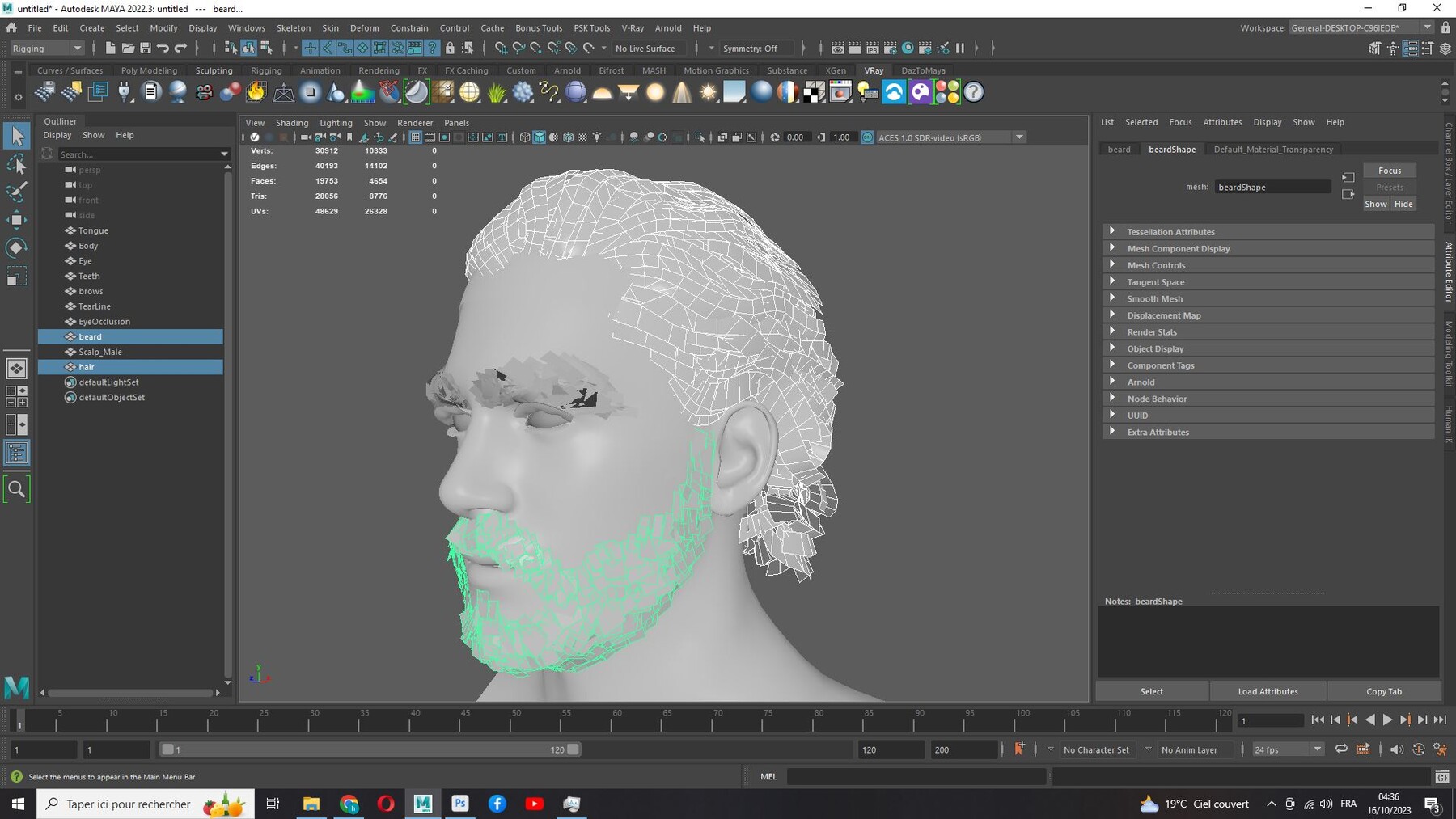1456x819 pixels.
Task: Open the beard tab in Attribute Editor
Action: click(x=1120, y=150)
